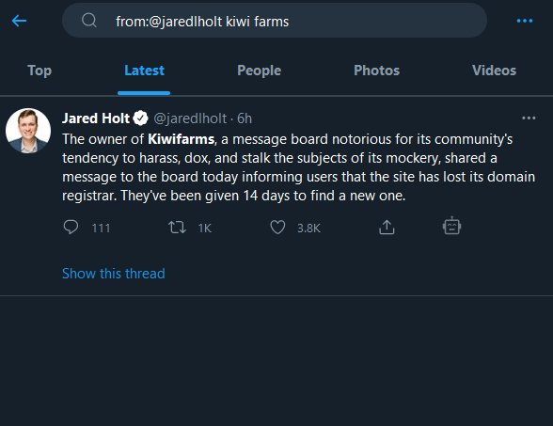The image size is (553, 426).
Task: Click the @jaredlholt handle
Action: [190, 118]
